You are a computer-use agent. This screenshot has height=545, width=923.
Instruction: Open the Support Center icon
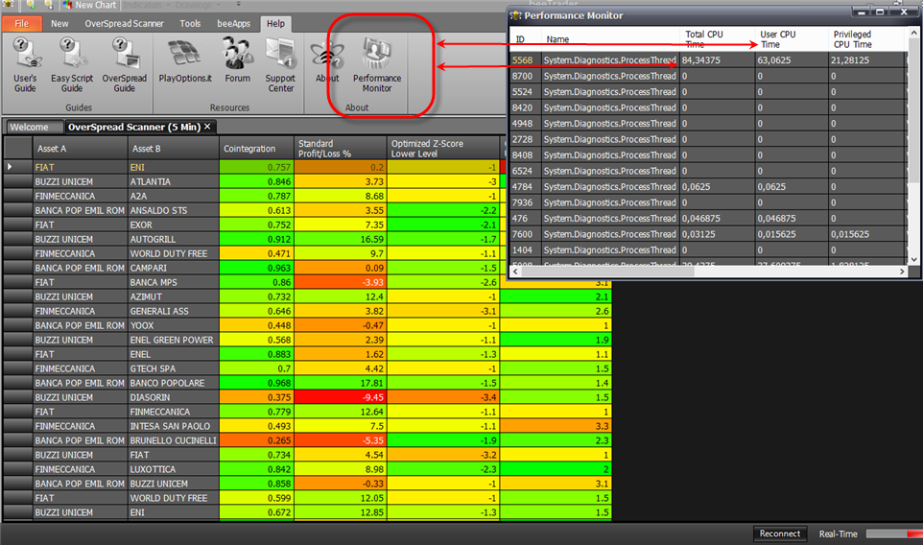(x=280, y=64)
